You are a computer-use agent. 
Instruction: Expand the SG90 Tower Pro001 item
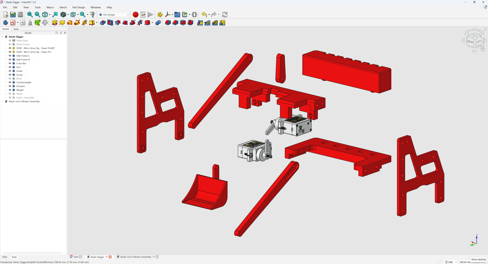click(x=6, y=48)
